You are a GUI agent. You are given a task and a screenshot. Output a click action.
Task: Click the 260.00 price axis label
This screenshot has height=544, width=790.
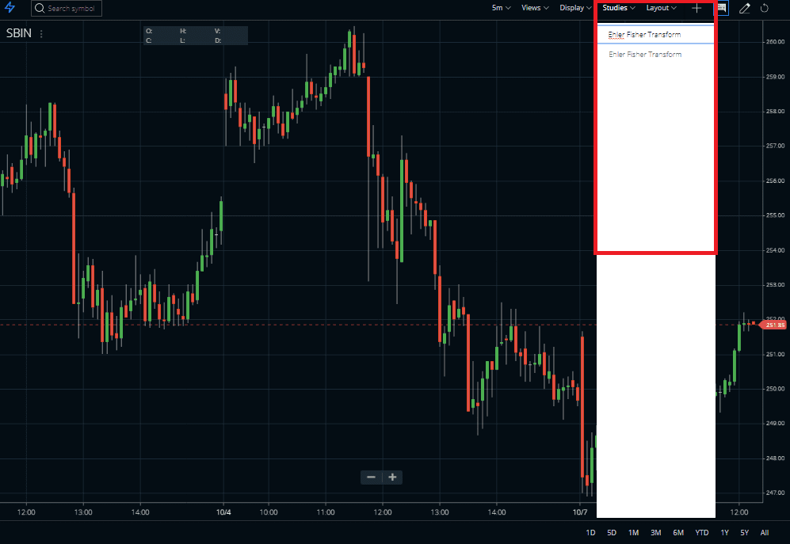pyautogui.click(x=775, y=42)
